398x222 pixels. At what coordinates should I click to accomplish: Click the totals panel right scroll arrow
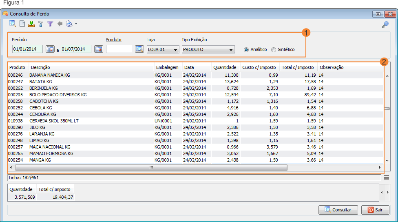[x=387, y=192]
